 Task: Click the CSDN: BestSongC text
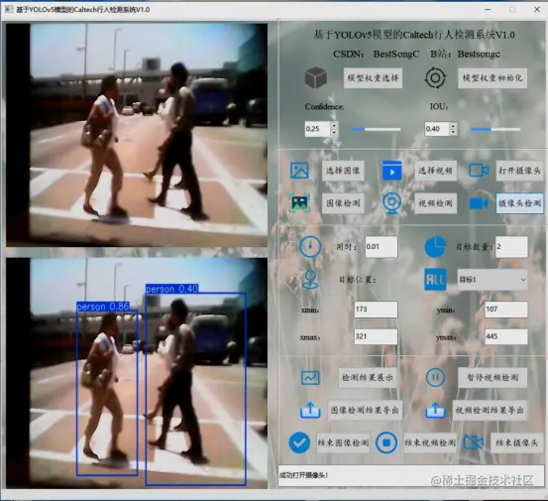376,54
